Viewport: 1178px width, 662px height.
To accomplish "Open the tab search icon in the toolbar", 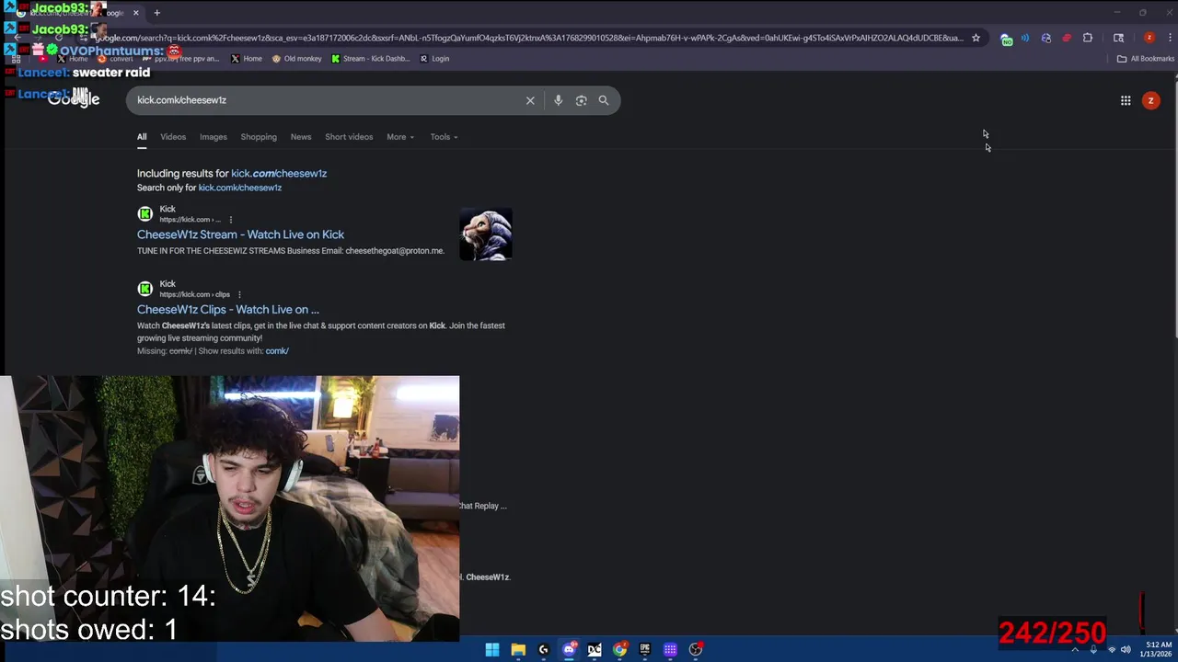I will coord(1118,38).
